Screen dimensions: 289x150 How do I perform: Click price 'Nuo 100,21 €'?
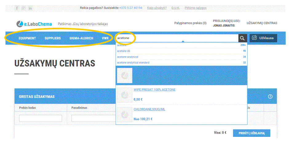143,119
